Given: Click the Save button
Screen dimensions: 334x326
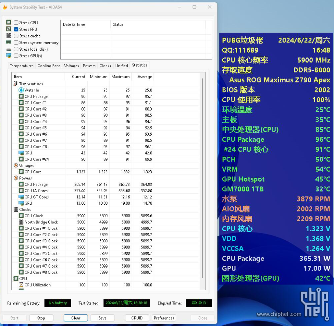Looking at the screenshot, I should [x=103, y=318].
